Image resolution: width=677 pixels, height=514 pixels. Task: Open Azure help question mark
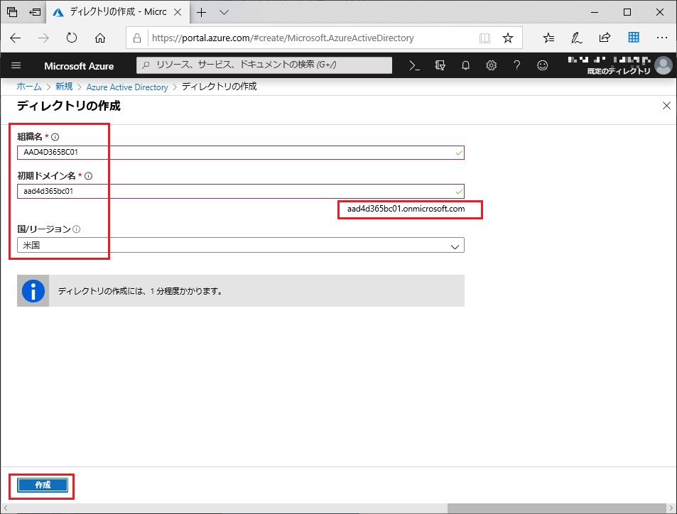coord(517,65)
